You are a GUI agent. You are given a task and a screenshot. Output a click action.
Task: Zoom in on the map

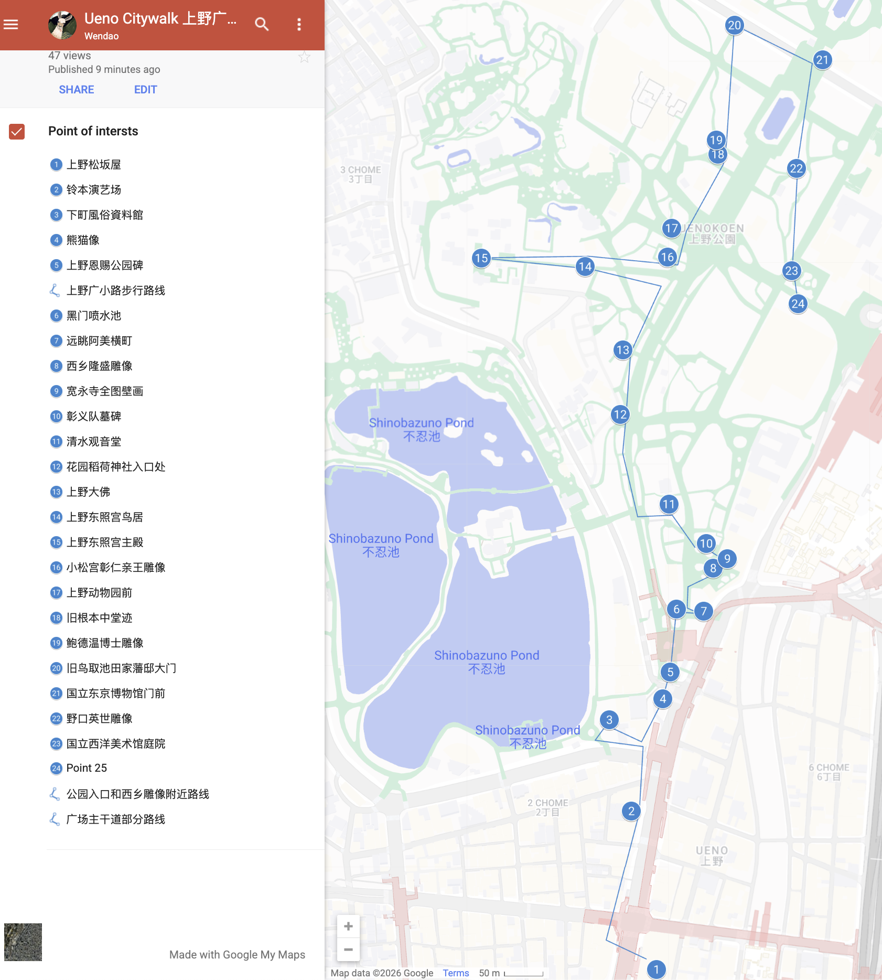point(348,926)
